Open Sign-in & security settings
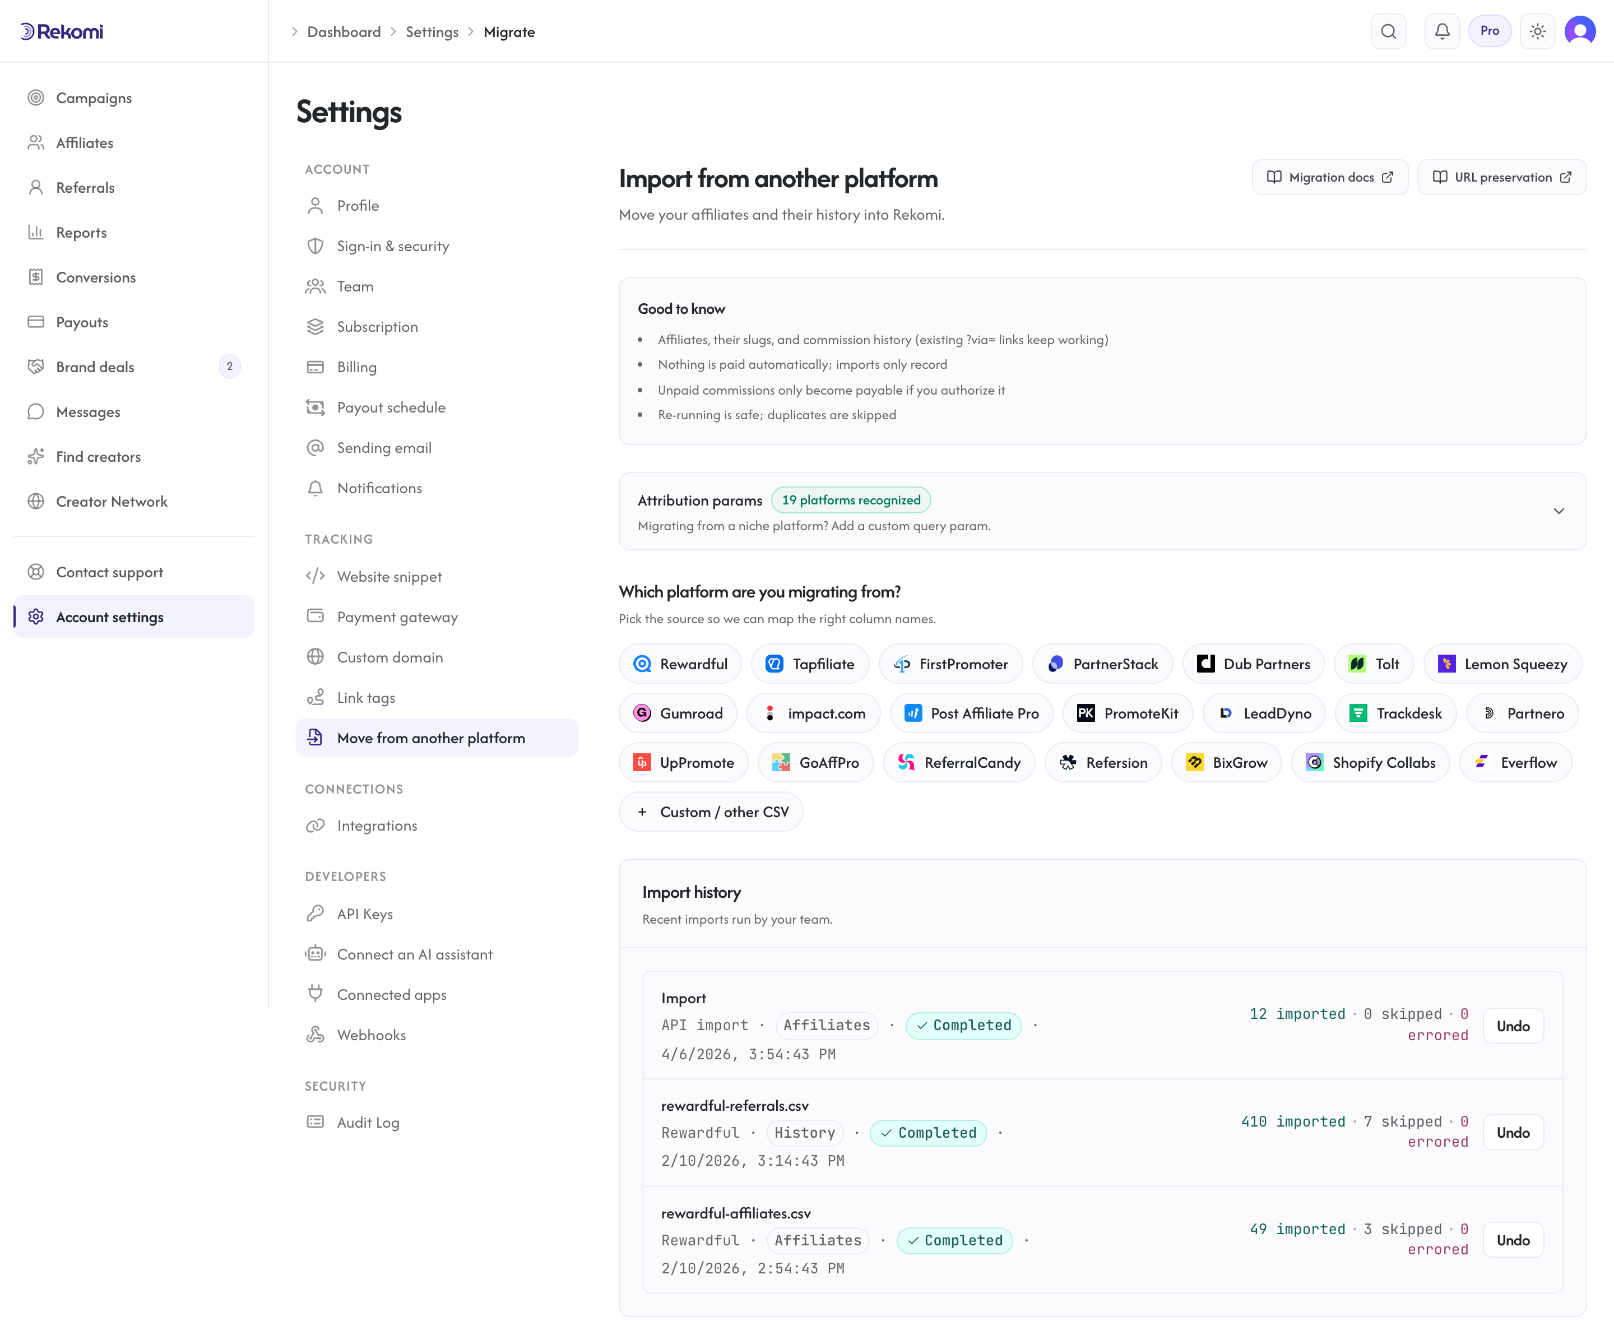 437,246
